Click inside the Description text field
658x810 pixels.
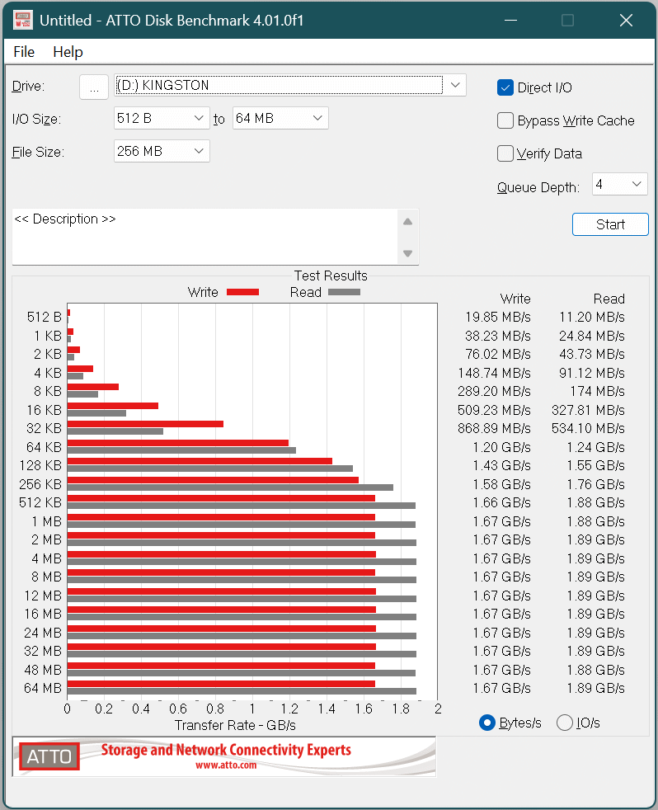click(204, 237)
